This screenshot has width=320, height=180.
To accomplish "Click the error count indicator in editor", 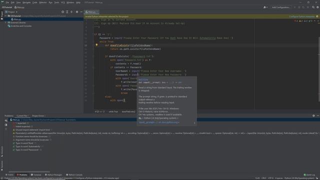I will (x=296, y=21).
